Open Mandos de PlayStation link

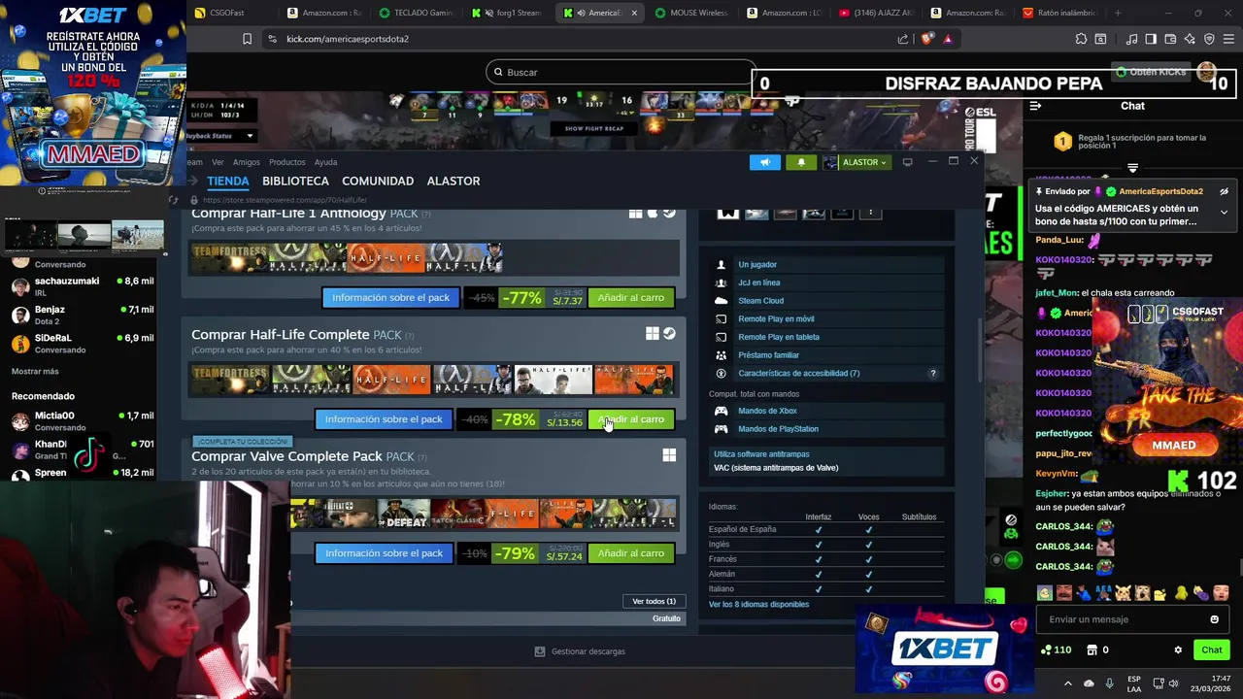point(778,429)
